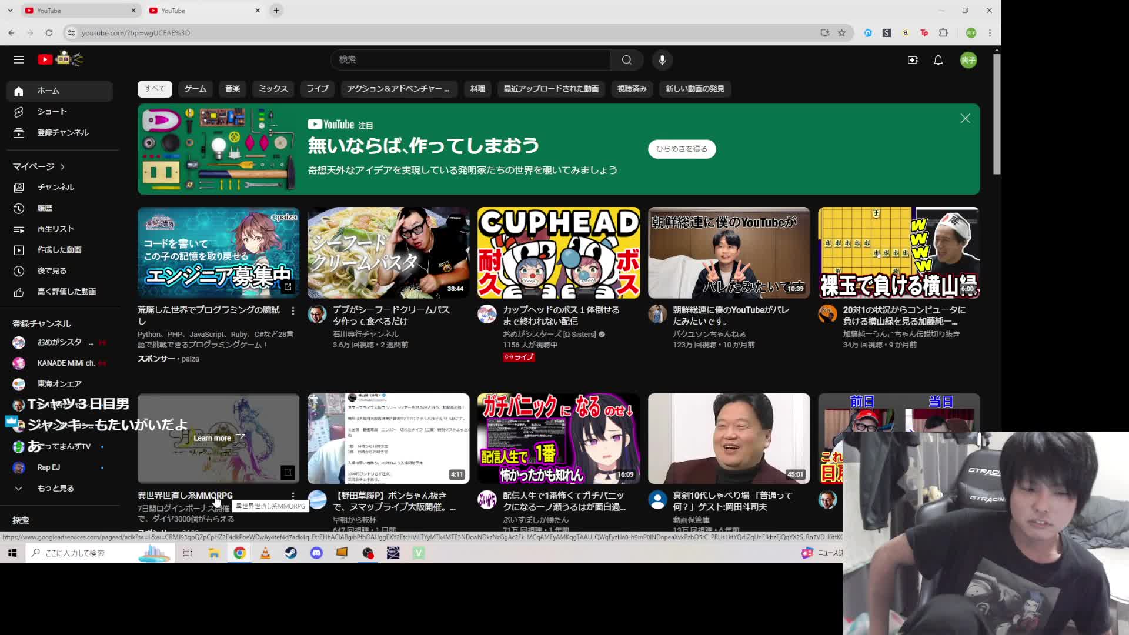Image resolution: width=1129 pixels, height=635 pixels.
Task: Open 裸玉で負ける横山 shogi thumbnail
Action: click(898, 253)
